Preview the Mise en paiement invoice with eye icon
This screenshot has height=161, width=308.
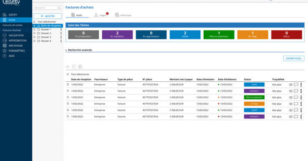(x=291, y=97)
